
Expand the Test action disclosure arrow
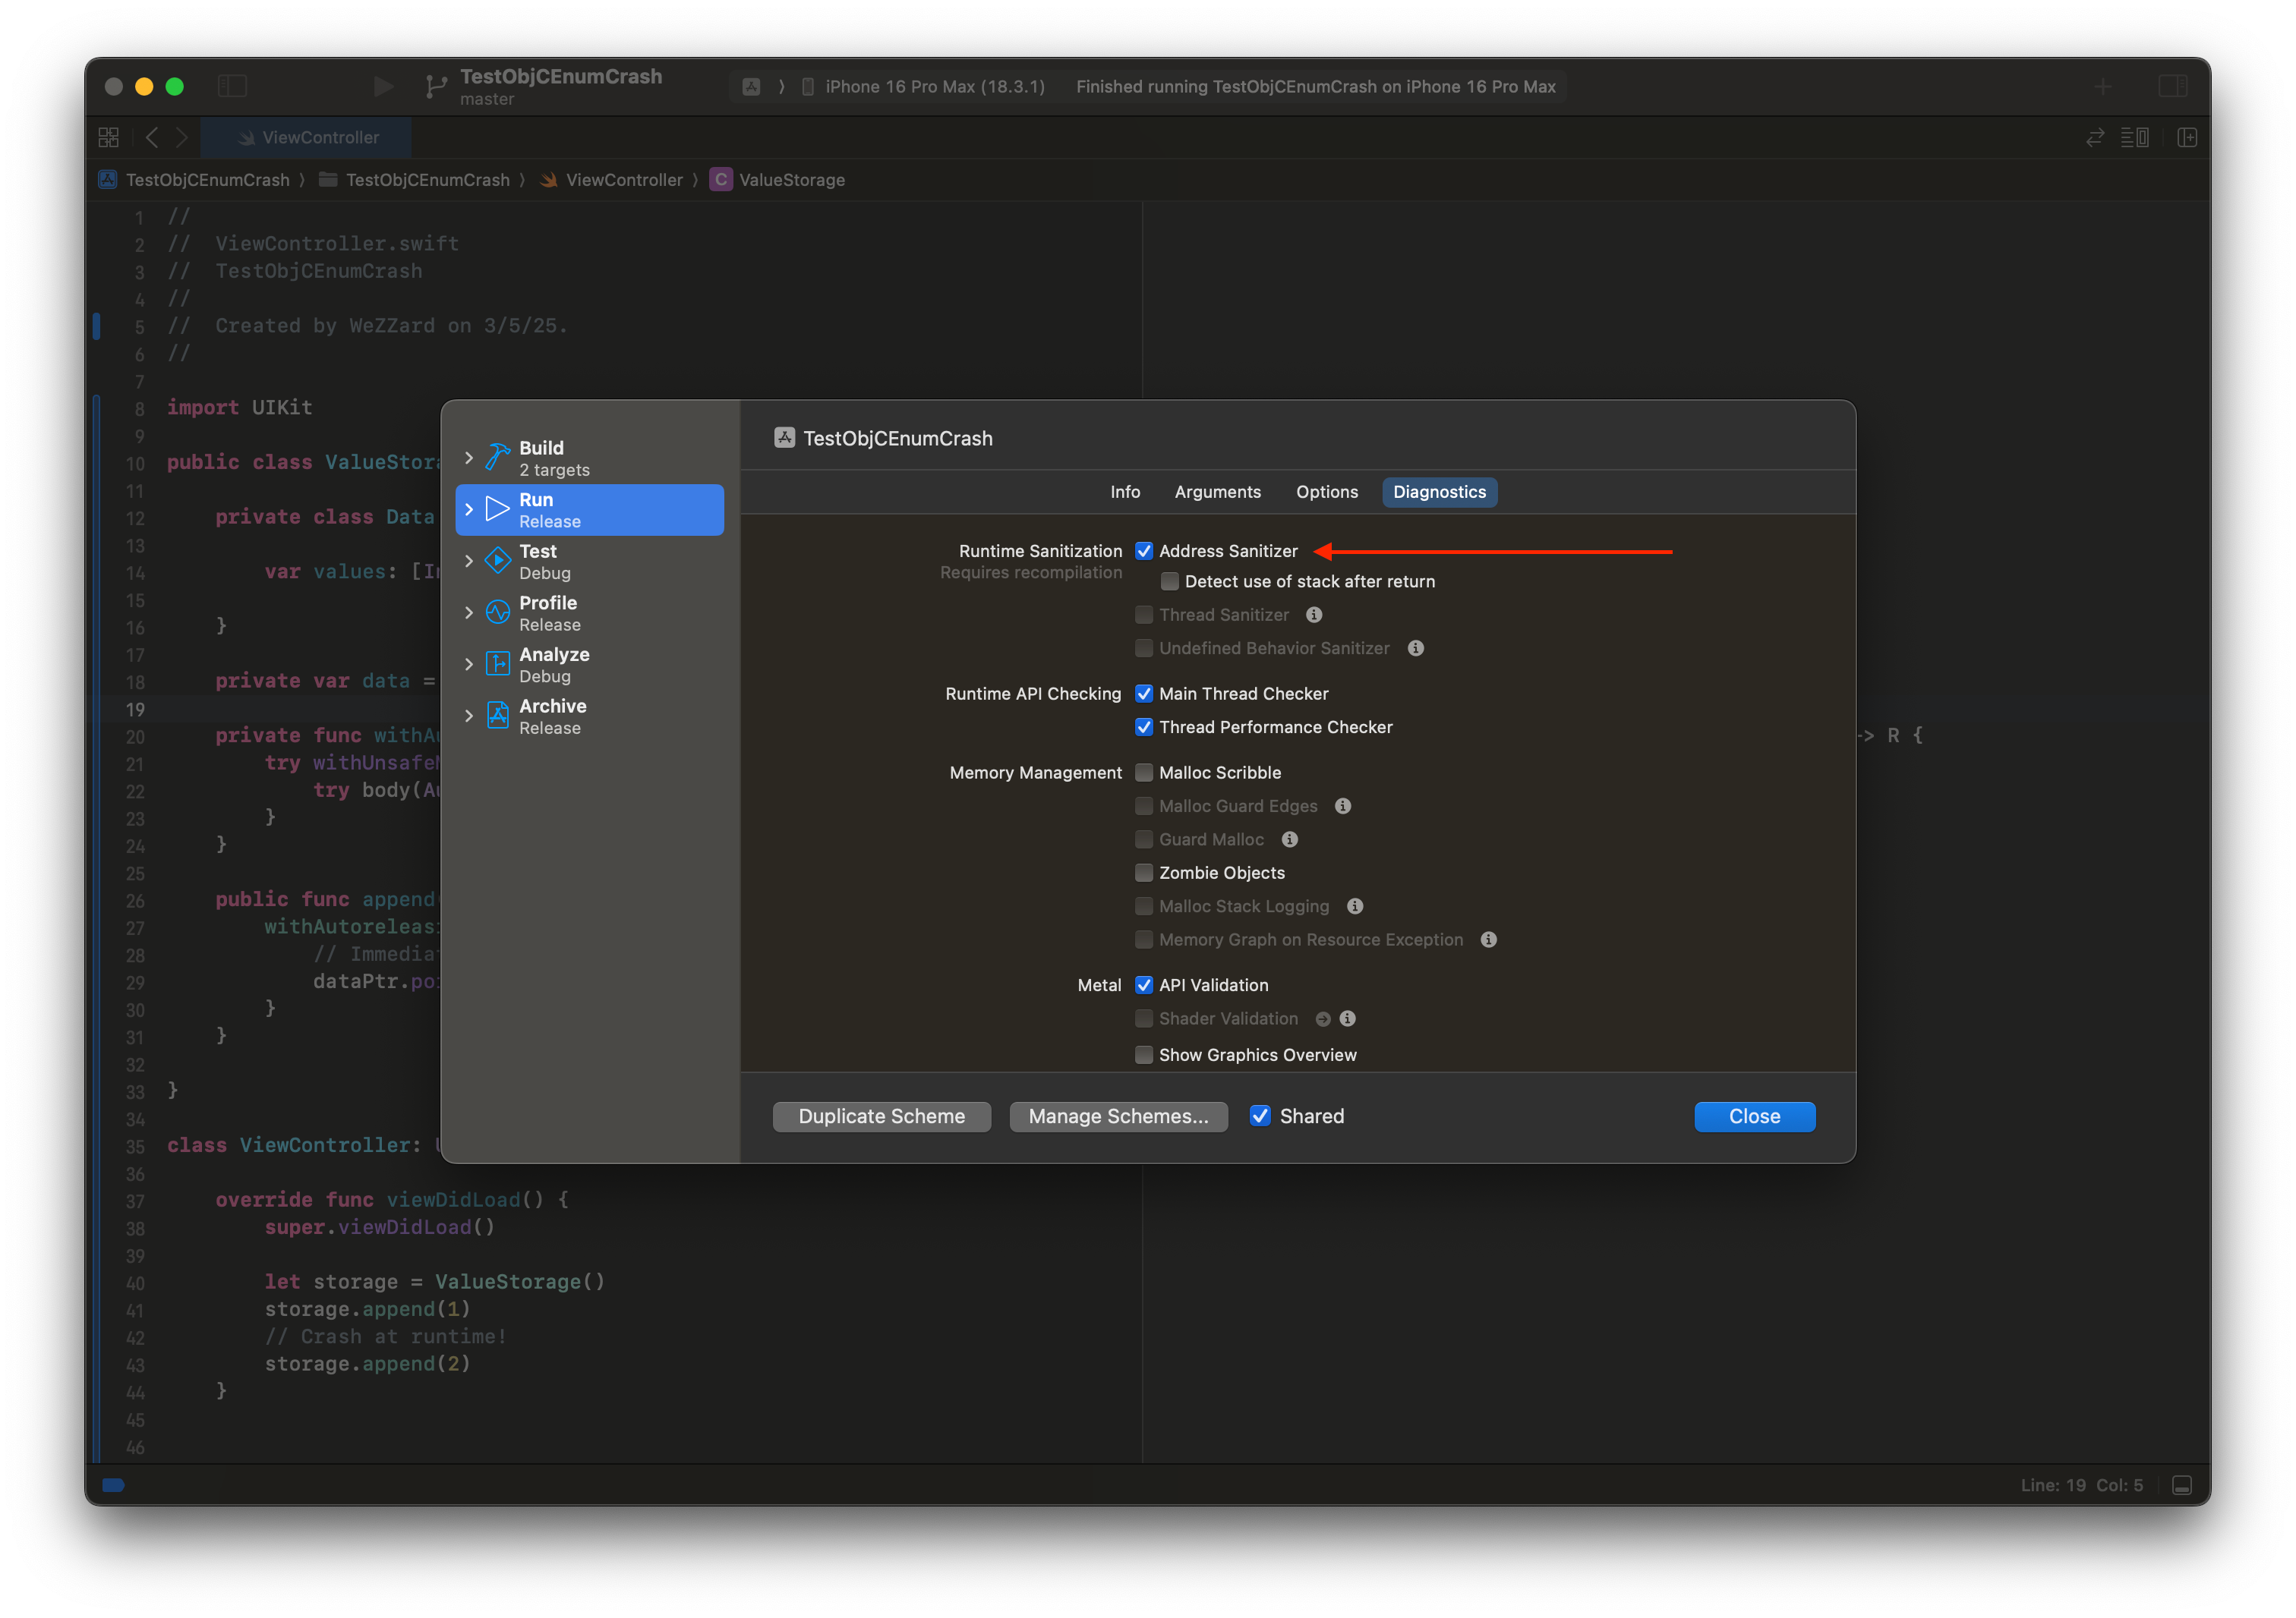pyautogui.click(x=469, y=562)
